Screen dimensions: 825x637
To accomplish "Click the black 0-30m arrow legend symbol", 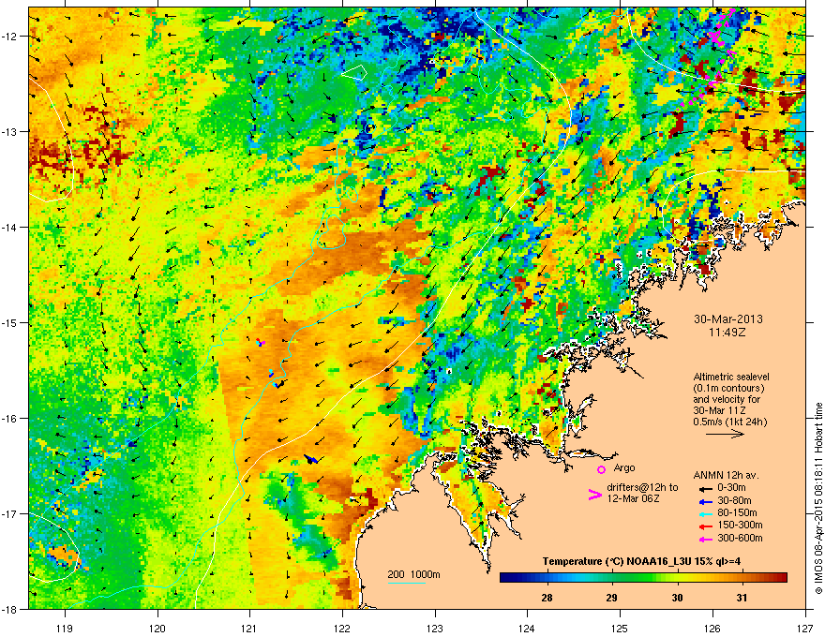I will 706,488.
